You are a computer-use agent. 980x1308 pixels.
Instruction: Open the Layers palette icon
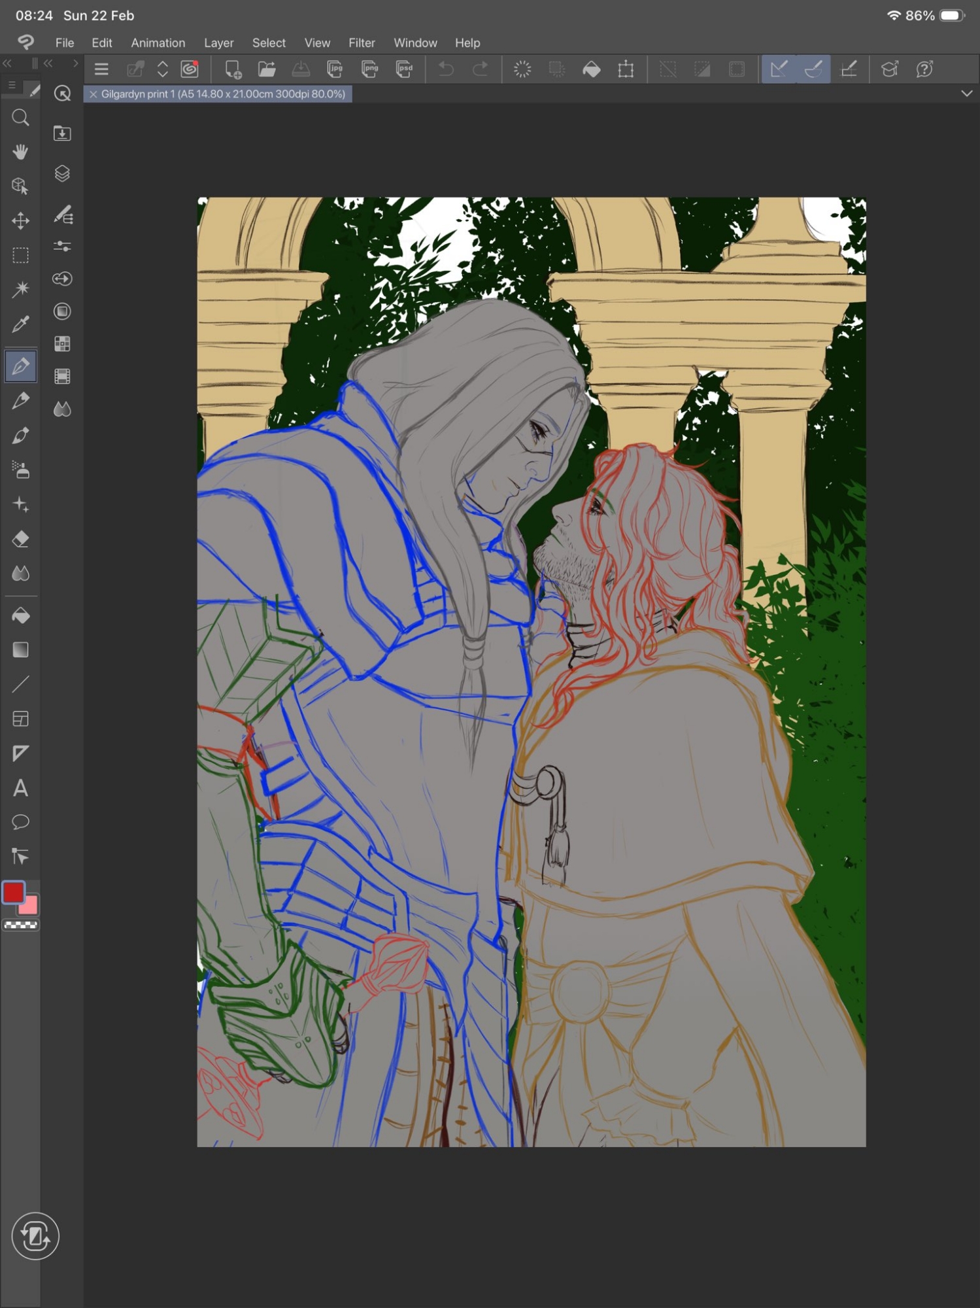pos(62,173)
